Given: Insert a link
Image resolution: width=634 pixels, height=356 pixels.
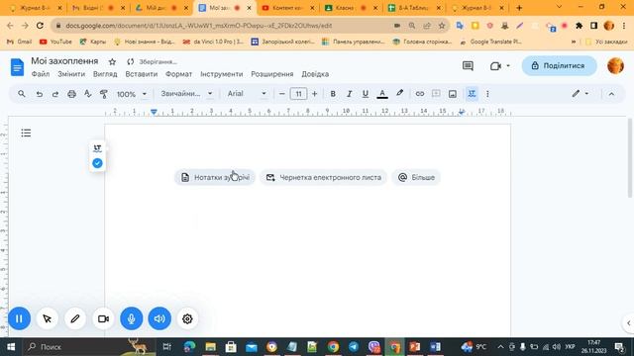Looking at the screenshot, I should [x=420, y=94].
